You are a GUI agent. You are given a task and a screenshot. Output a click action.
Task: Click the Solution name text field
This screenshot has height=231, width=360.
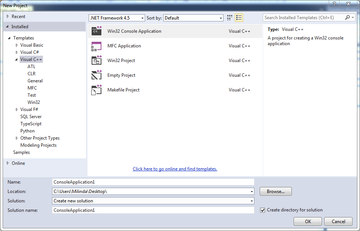pyautogui.click(x=153, y=210)
